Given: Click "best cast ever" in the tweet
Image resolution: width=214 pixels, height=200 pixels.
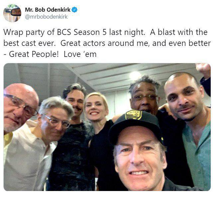Looking at the screenshot, I should tap(29, 43).
